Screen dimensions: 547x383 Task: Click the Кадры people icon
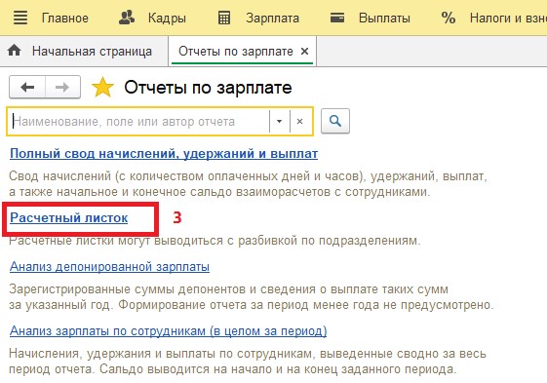pos(127,18)
